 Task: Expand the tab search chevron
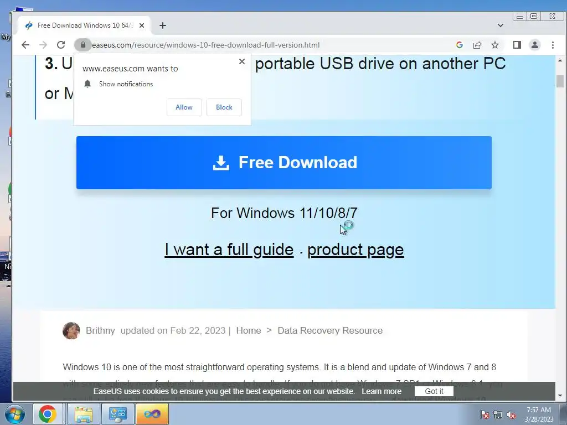pyautogui.click(x=501, y=25)
